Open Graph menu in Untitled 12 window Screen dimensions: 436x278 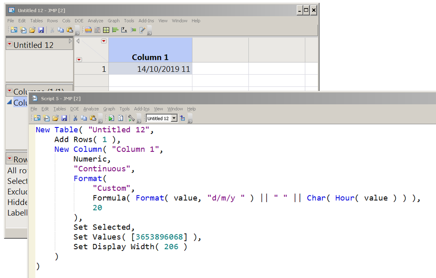[113, 21]
